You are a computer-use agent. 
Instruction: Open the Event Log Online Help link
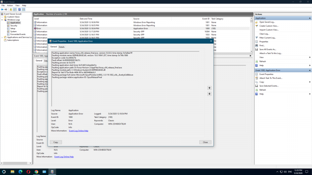[78, 131]
